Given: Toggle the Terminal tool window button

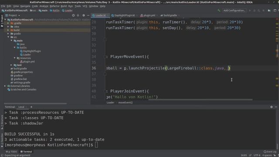Looking at the screenshot, I should [26, 152].
